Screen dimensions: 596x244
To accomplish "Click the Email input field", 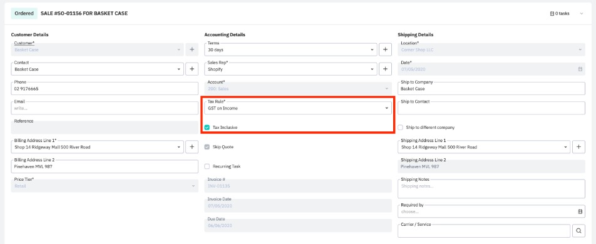I will pos(105,108).
